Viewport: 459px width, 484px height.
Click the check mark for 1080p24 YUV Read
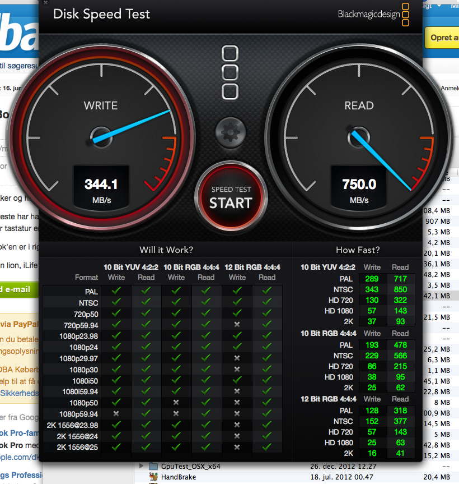tap(146, 347)
